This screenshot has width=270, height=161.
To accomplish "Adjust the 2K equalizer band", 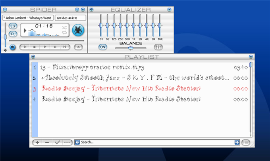I will pyautogui.click(x=140, y=25).
